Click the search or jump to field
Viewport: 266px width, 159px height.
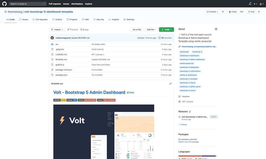tap(28, 4)
